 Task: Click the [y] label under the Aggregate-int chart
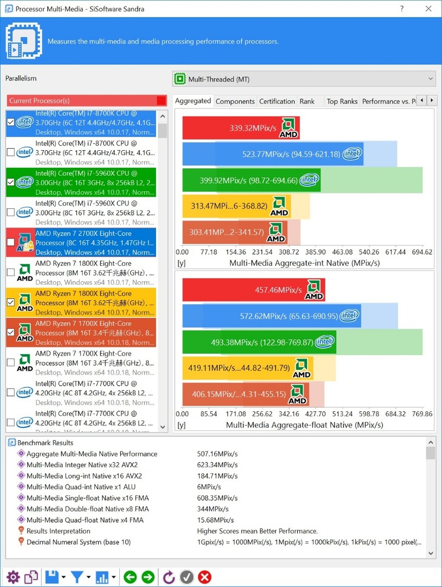(x=181, y=263)
